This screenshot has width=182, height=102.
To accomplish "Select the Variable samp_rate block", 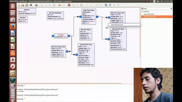I will pyautogui.click(x=23, y=20).
